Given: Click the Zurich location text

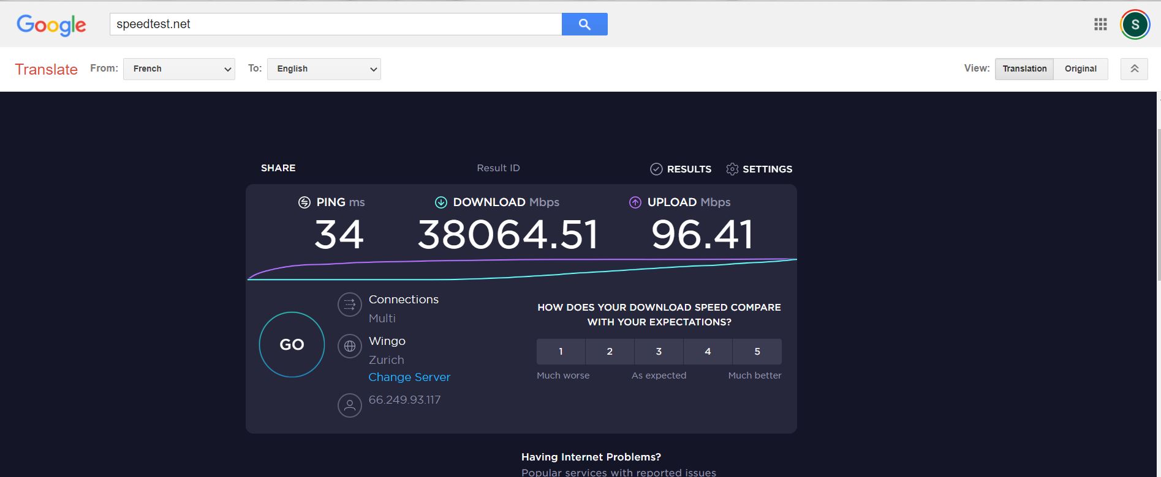Looking at the screenshot, I should [386, 360].
